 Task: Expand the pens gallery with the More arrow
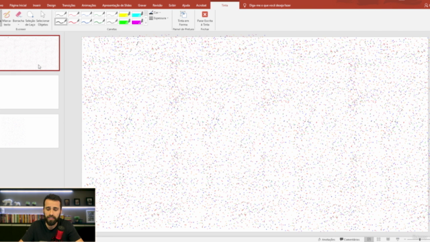pyautogui.click(x=146, y=23)
